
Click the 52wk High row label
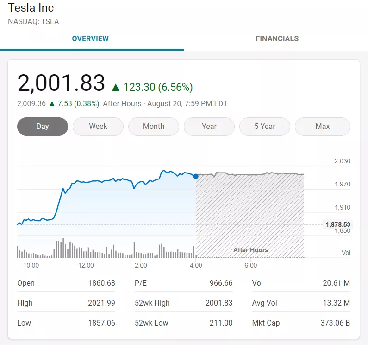pyautogui.click(x=152, y=303)
